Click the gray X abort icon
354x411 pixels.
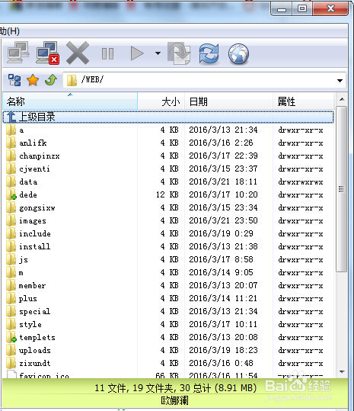pos(78,53)
